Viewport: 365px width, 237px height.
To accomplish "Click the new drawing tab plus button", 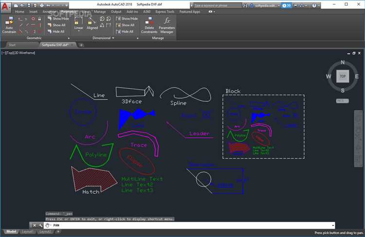I will [81, 45].
